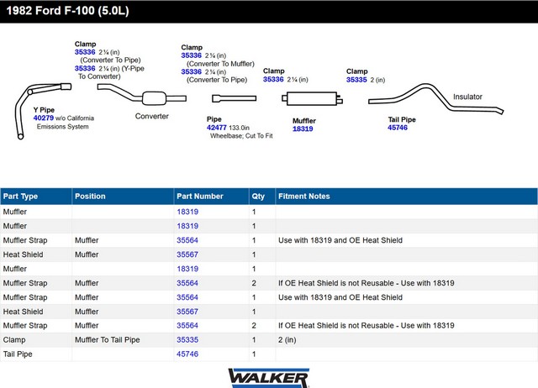The width and height of the screenshot is (538, 388).
Task: Click 35335 in the Clamp table row
Action: tap(187, 340)
